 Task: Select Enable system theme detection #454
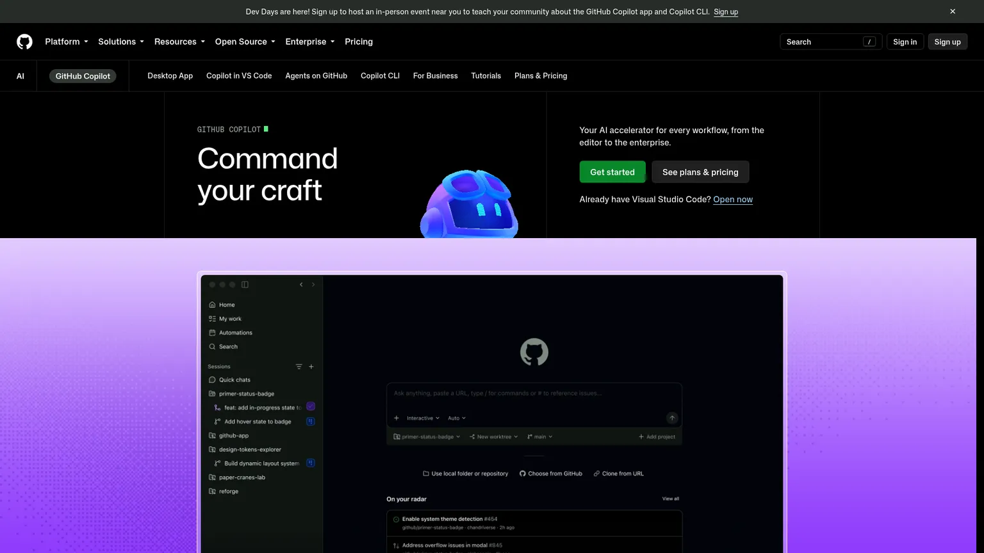click(x=534, y=523)
